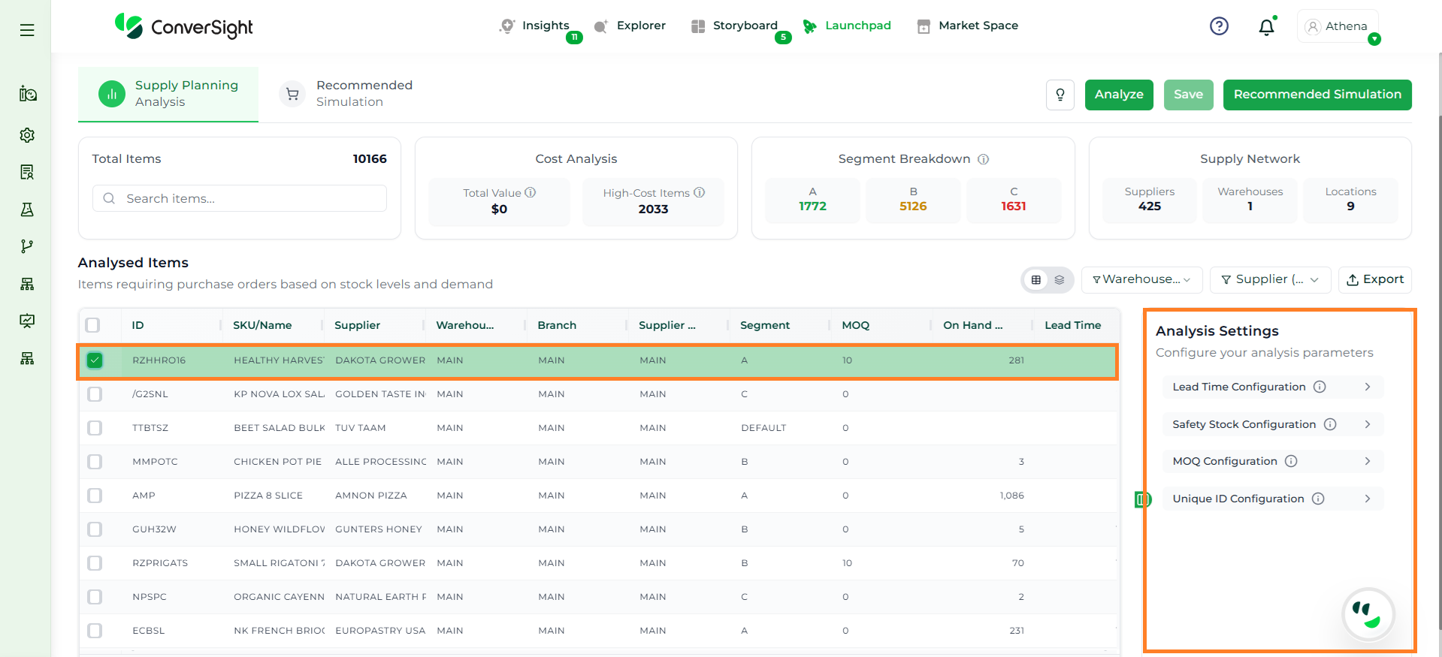
Task: Click the lightbulb tips icon
Action: pyautogui.click(x=1060, y=95)
